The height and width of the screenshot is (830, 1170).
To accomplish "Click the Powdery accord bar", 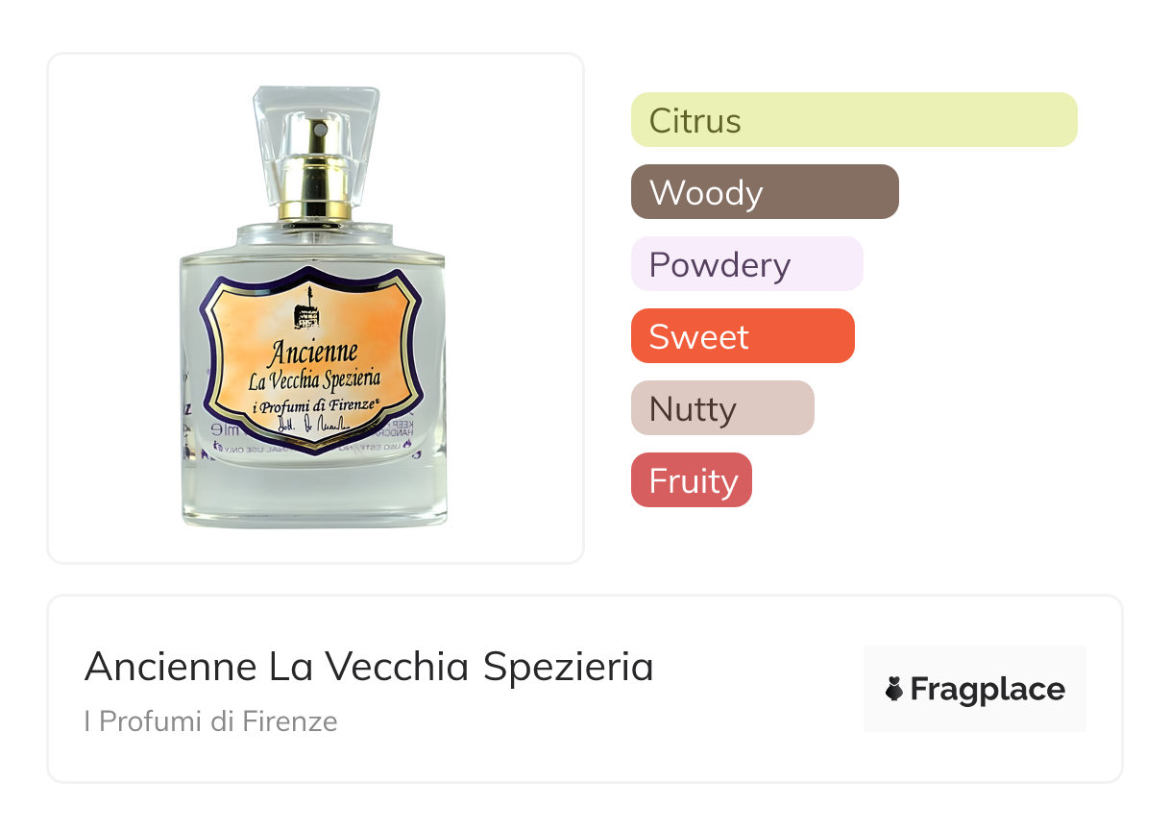I will (x=746, y=264).
